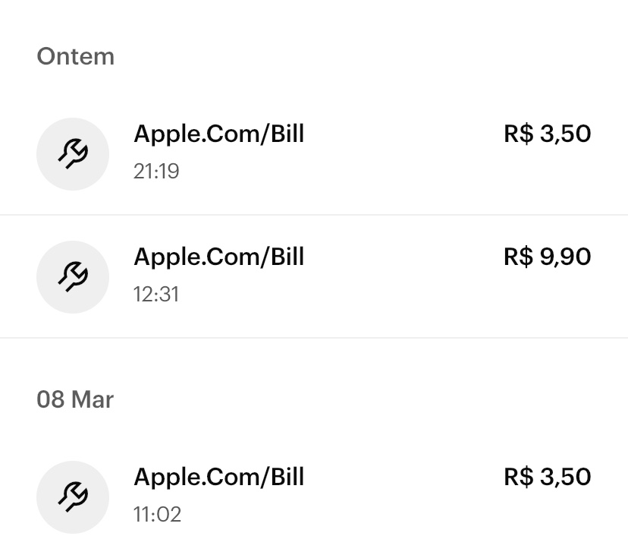The height and width of the screenshot is (555, 628).
Task: Click divider line below 12:31 transaction
Action: click(x=314, y=338)
